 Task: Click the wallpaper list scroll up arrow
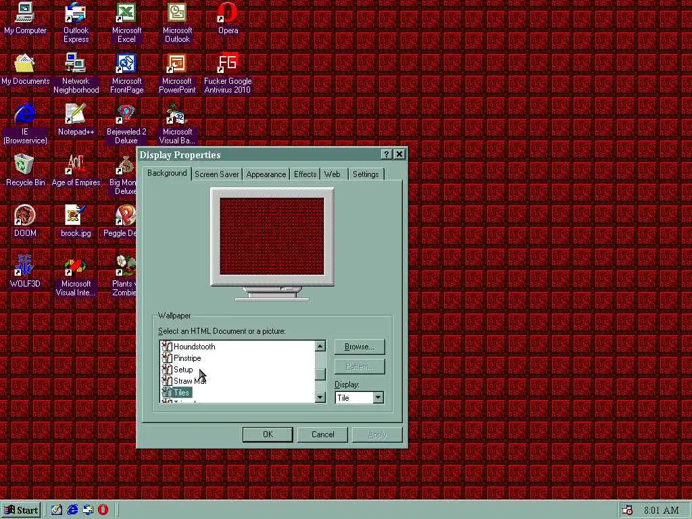320,346
